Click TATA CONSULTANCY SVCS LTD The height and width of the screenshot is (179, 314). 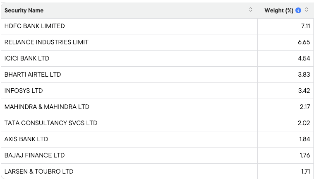[x=51, y=123]
